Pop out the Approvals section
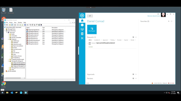181x101 pixels. [133, 74]
